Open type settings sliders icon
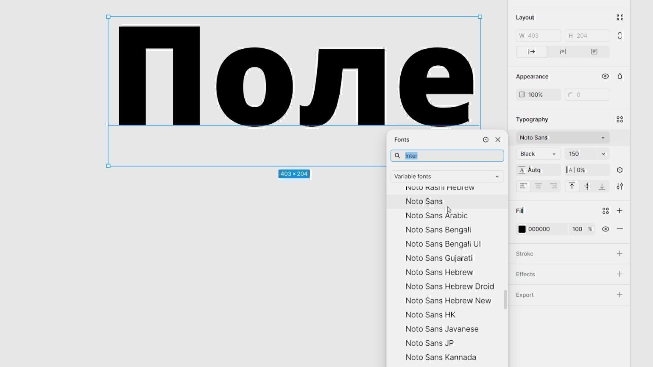 click(x=620, y=186)
